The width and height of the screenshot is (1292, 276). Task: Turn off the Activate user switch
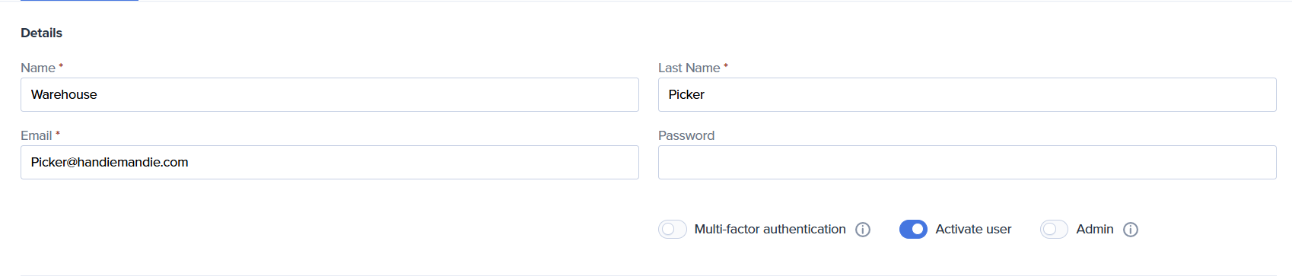click(x=913, y=229)
